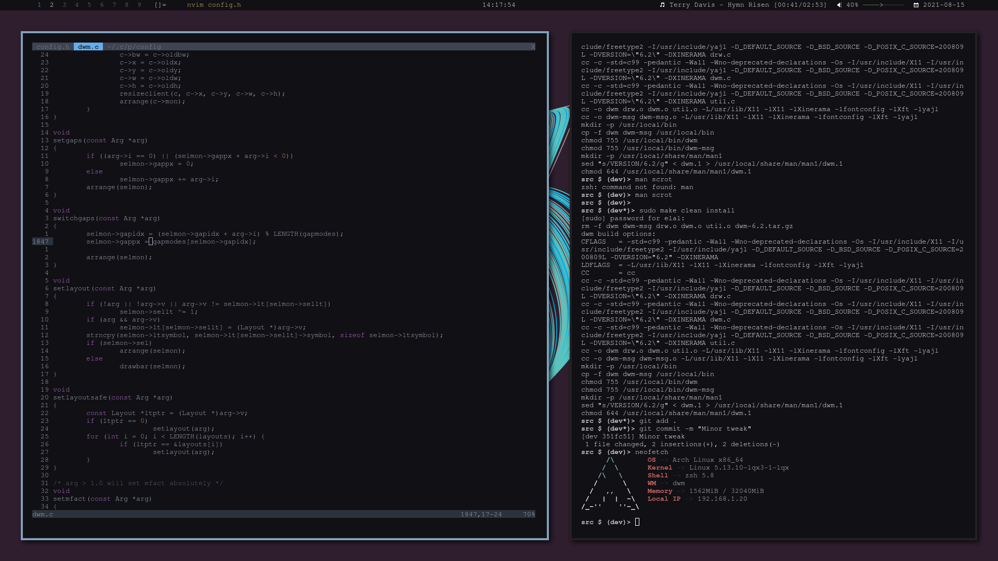Click the 'drawbar(selmon);' line
The width and height of the screenshot is (998, 561).
[152, 366]
